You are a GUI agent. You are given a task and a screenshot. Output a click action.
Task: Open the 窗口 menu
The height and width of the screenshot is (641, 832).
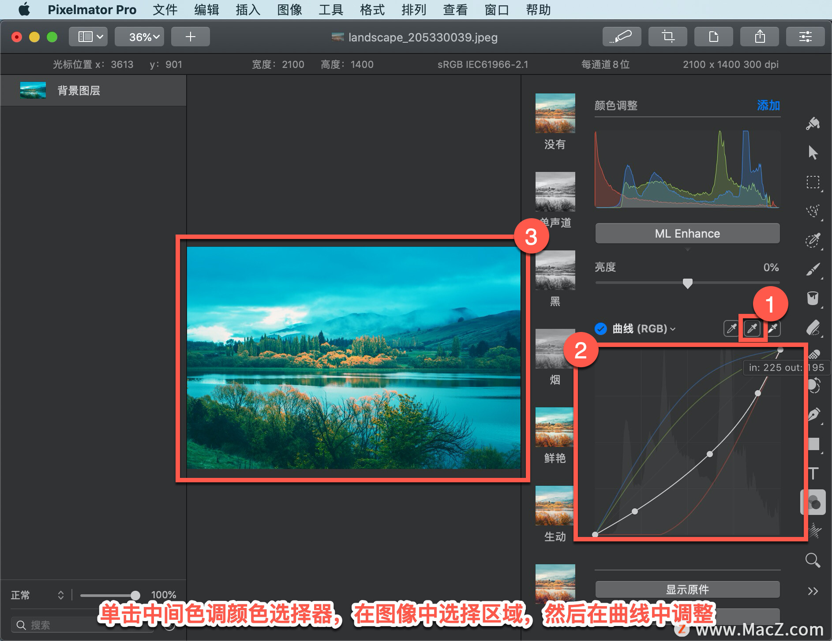tap(497, 10)
